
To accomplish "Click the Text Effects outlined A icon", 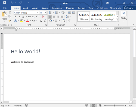I will coord(16,21).
